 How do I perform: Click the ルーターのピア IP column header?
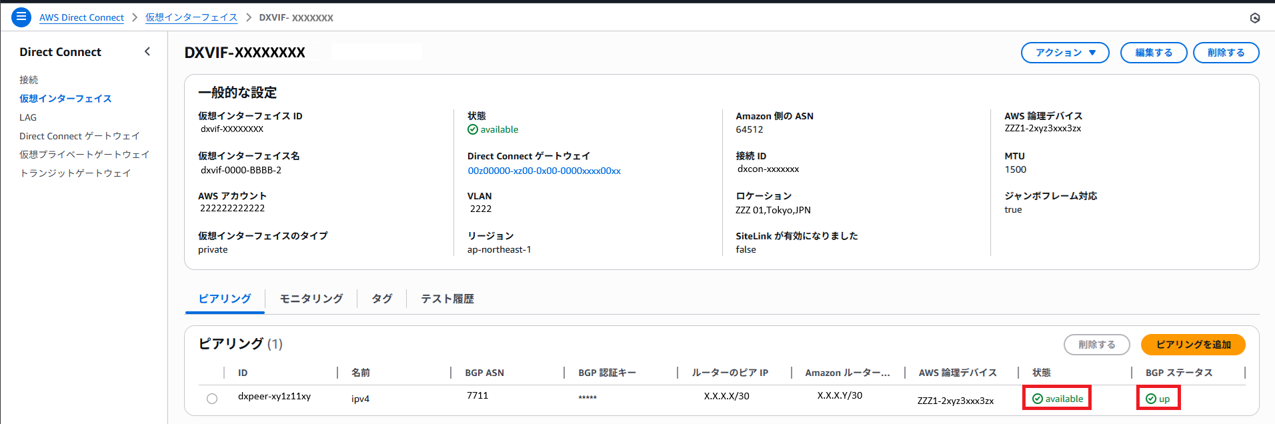pos(730,373)
